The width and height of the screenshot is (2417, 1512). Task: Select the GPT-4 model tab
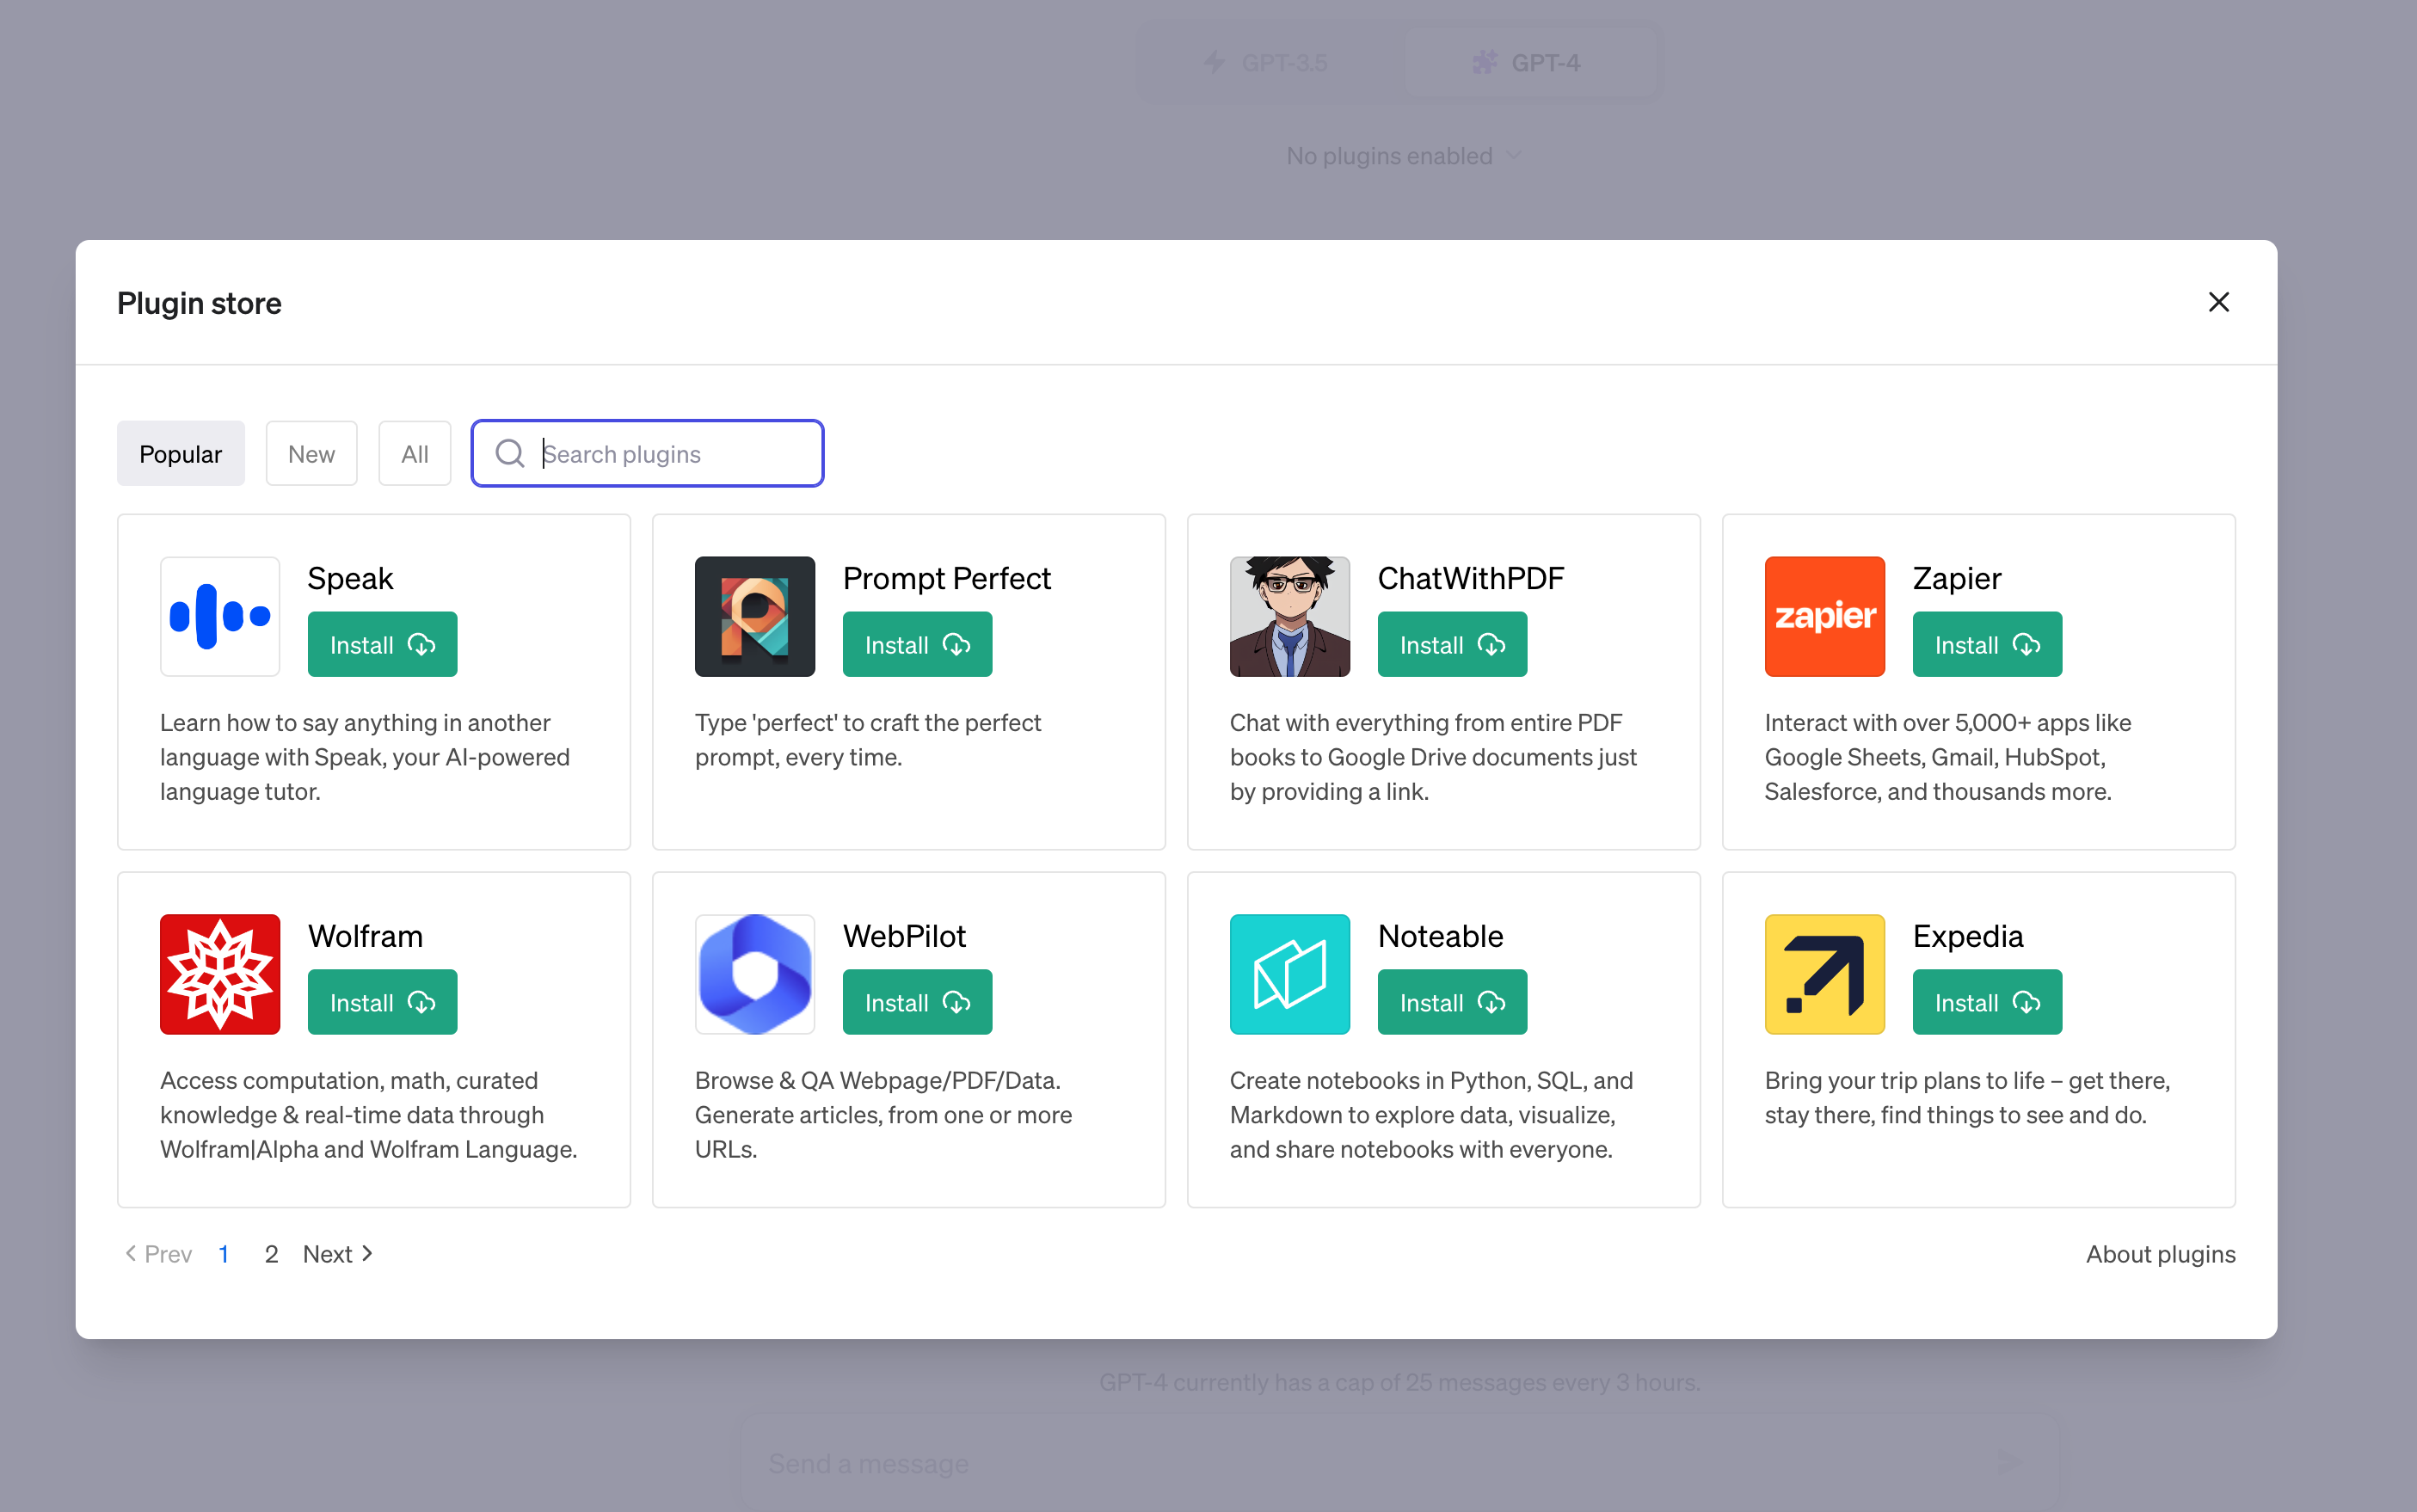pyautogui.click(x=1531, y=62)
